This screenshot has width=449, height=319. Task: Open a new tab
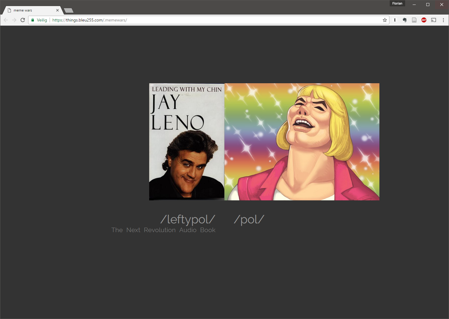(69, 11)
